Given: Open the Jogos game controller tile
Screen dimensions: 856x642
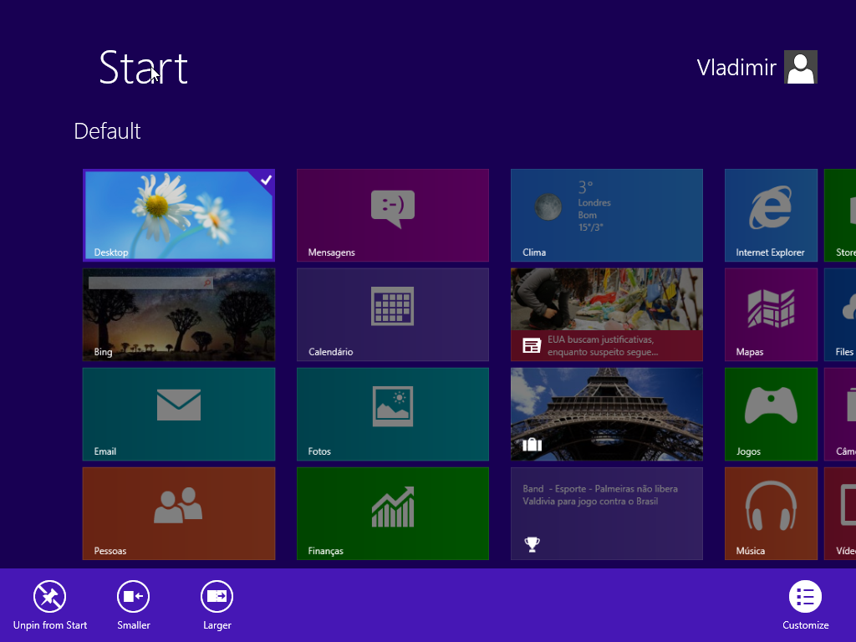Looking at the screenshot, I should tap(771, 415).
